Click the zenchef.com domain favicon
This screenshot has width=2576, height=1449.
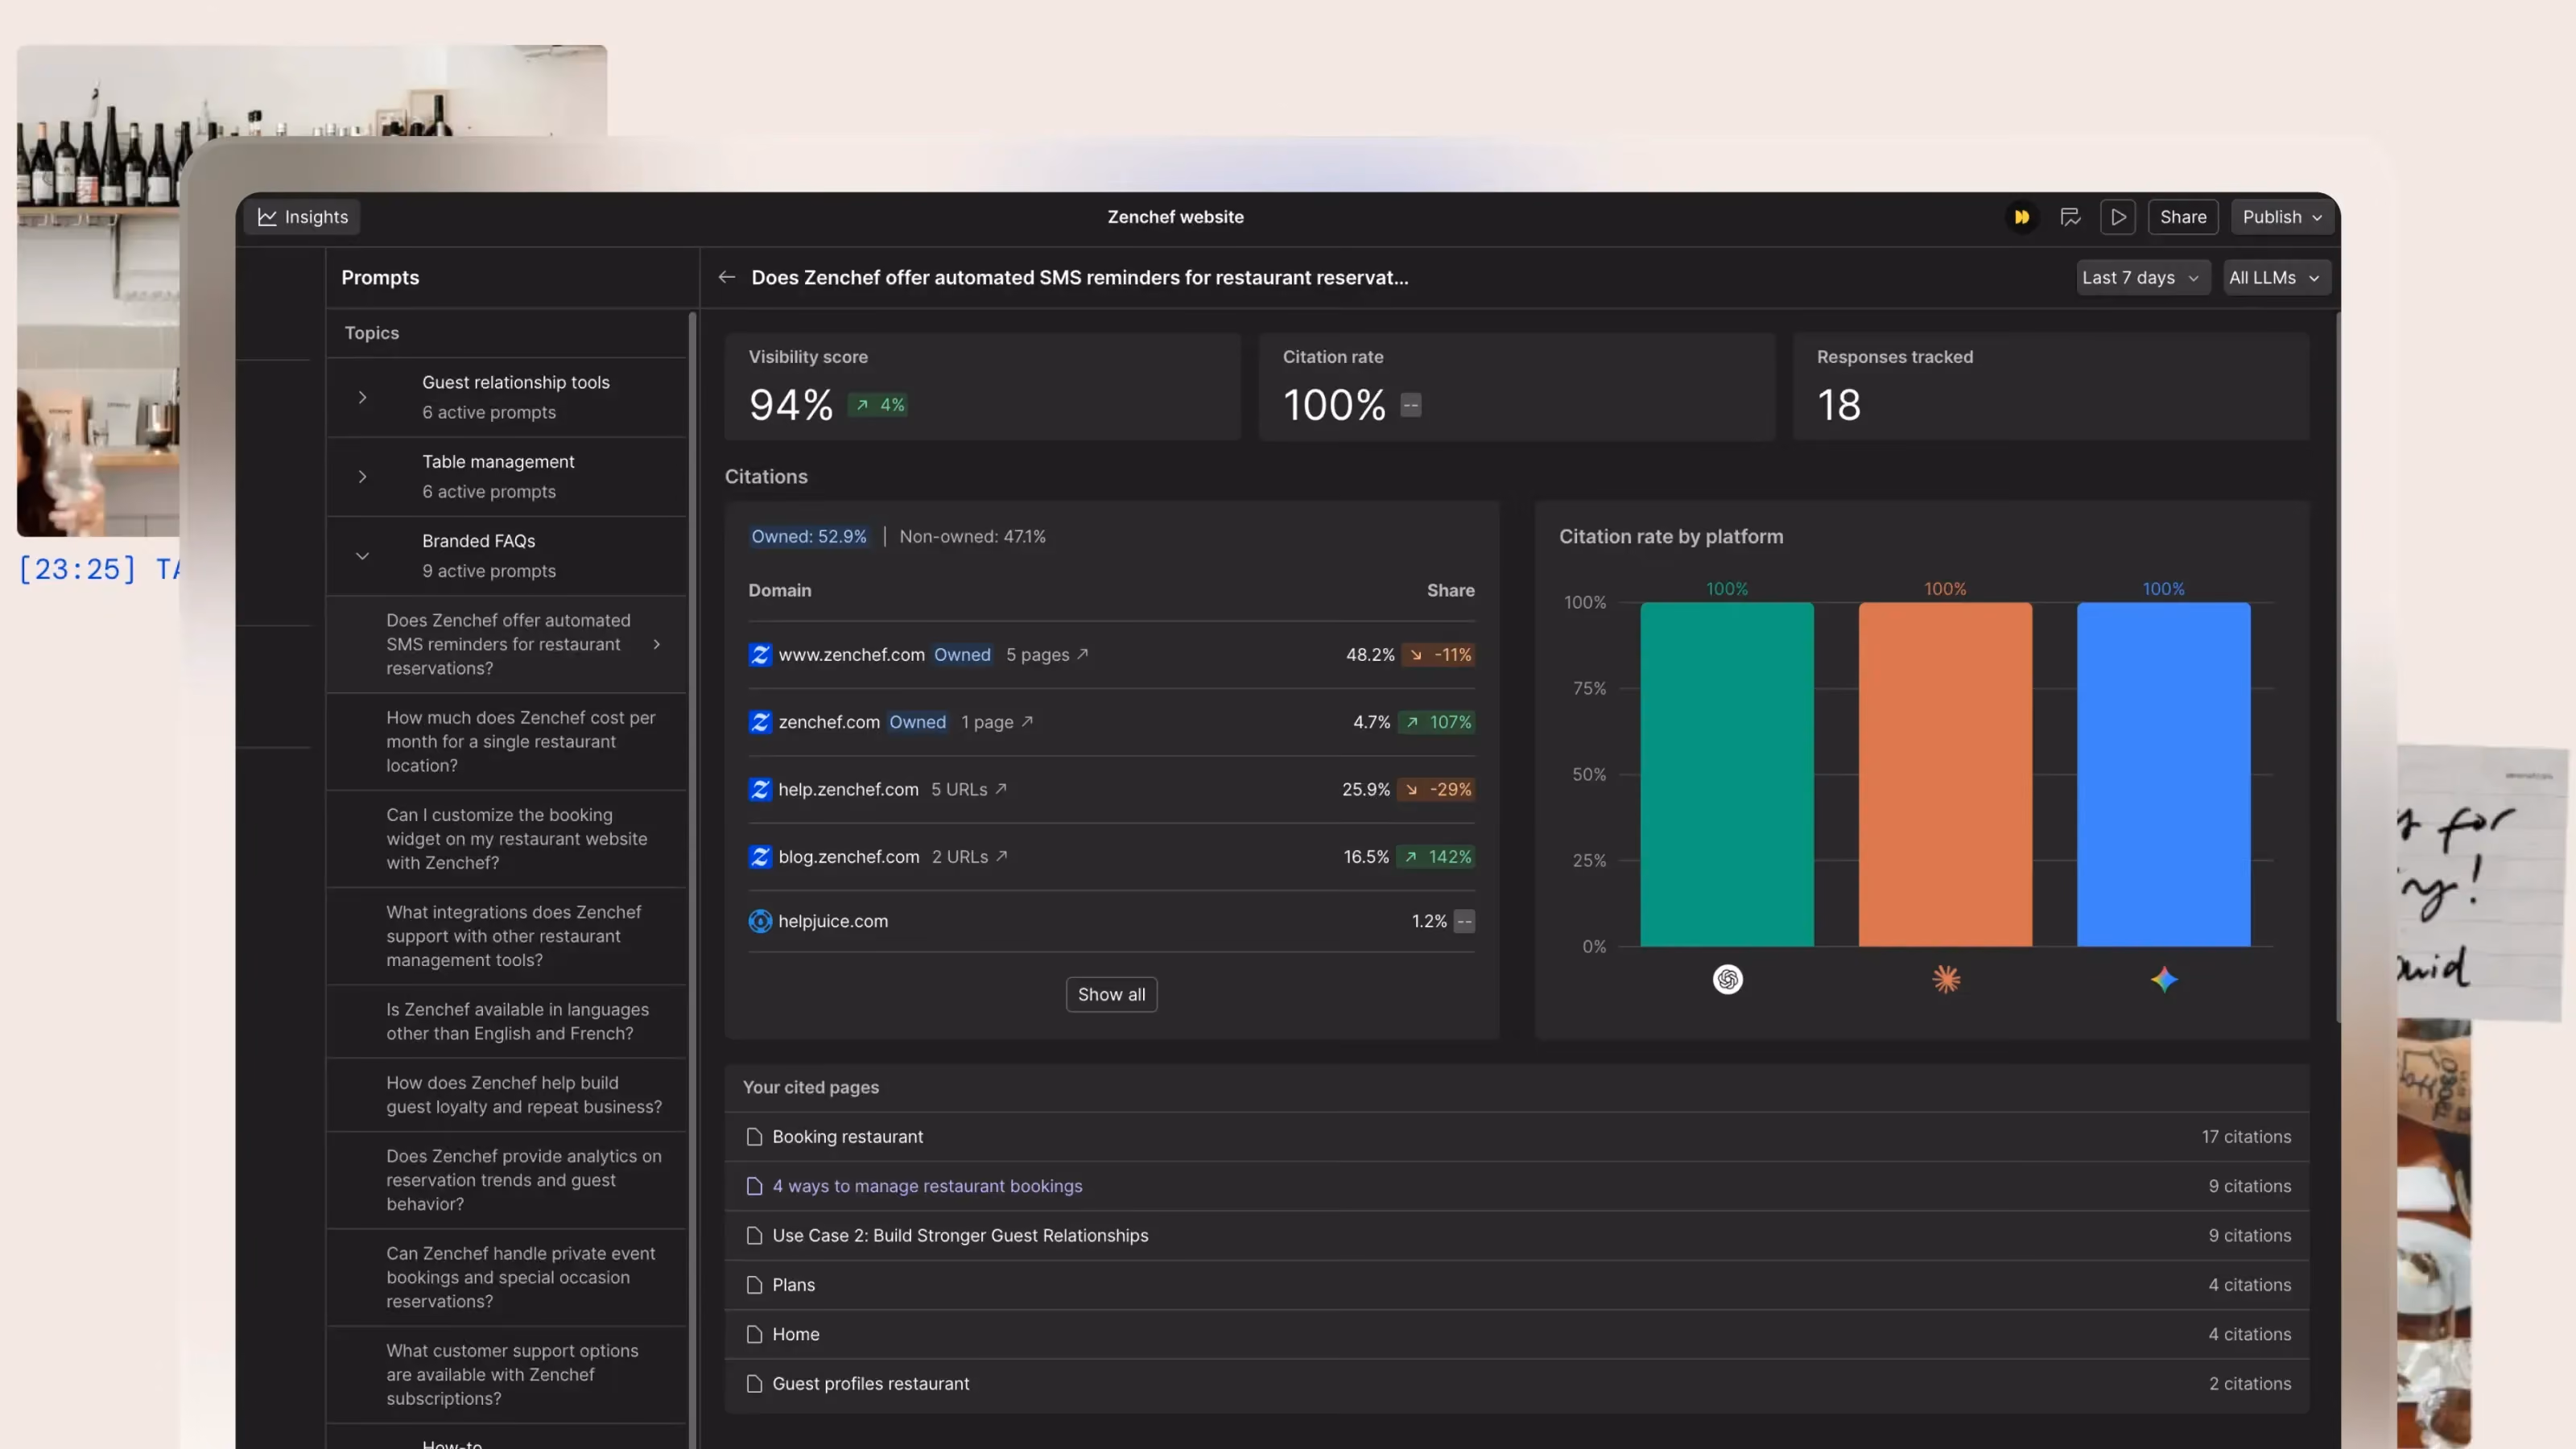760,721
